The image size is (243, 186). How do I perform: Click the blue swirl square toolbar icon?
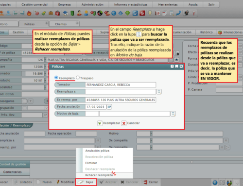click(135, 13)
